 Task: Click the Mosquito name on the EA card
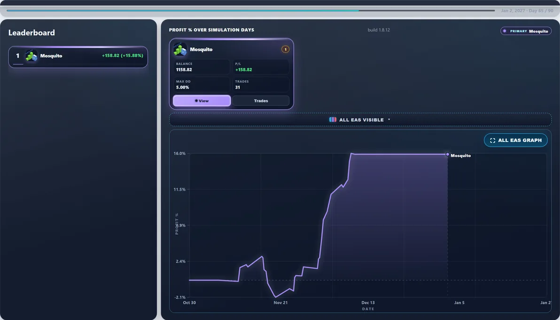tap(201, 50)
